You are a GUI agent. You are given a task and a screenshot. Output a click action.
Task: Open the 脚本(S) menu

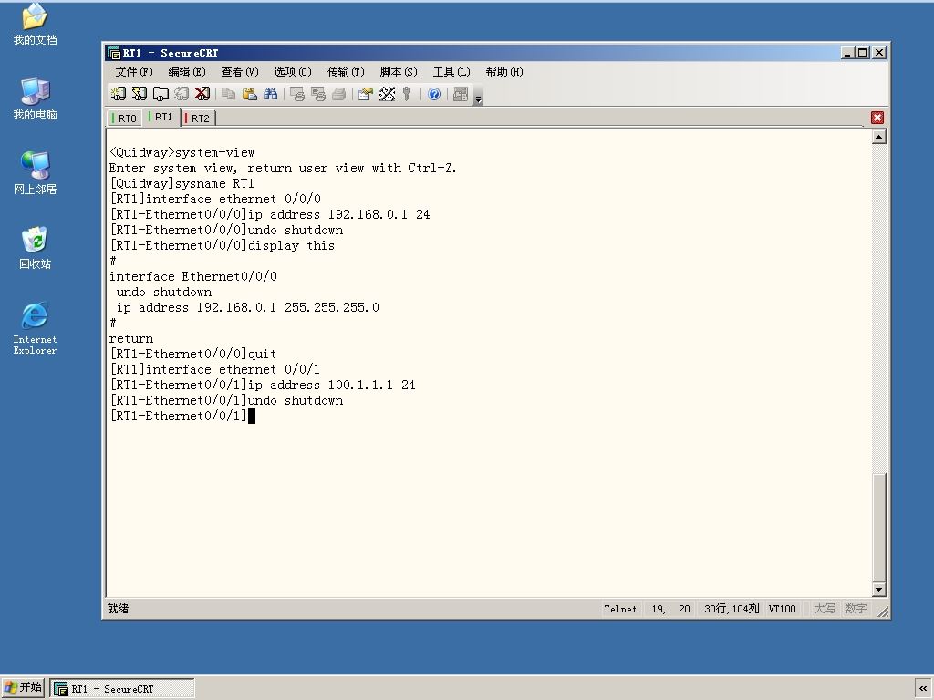click(399, 72)
